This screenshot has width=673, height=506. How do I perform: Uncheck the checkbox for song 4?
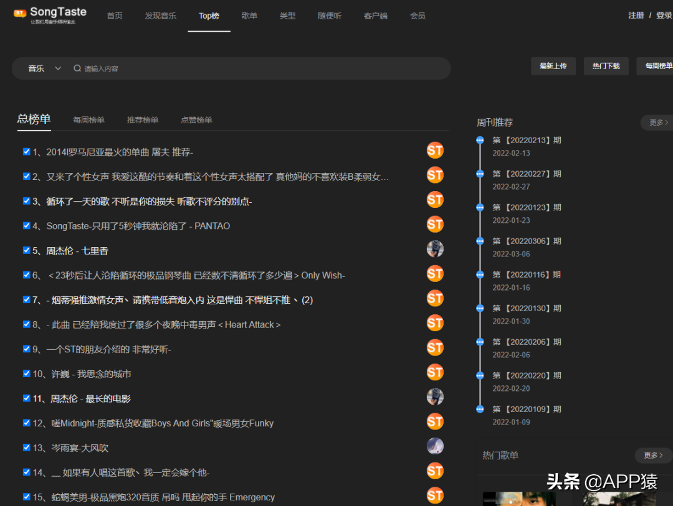[x=27, y=225]
